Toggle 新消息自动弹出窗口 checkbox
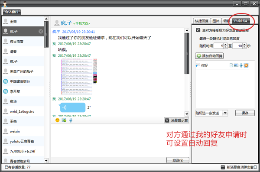The height and width of the screenshot is (172, 260). [x=223, y=167]
